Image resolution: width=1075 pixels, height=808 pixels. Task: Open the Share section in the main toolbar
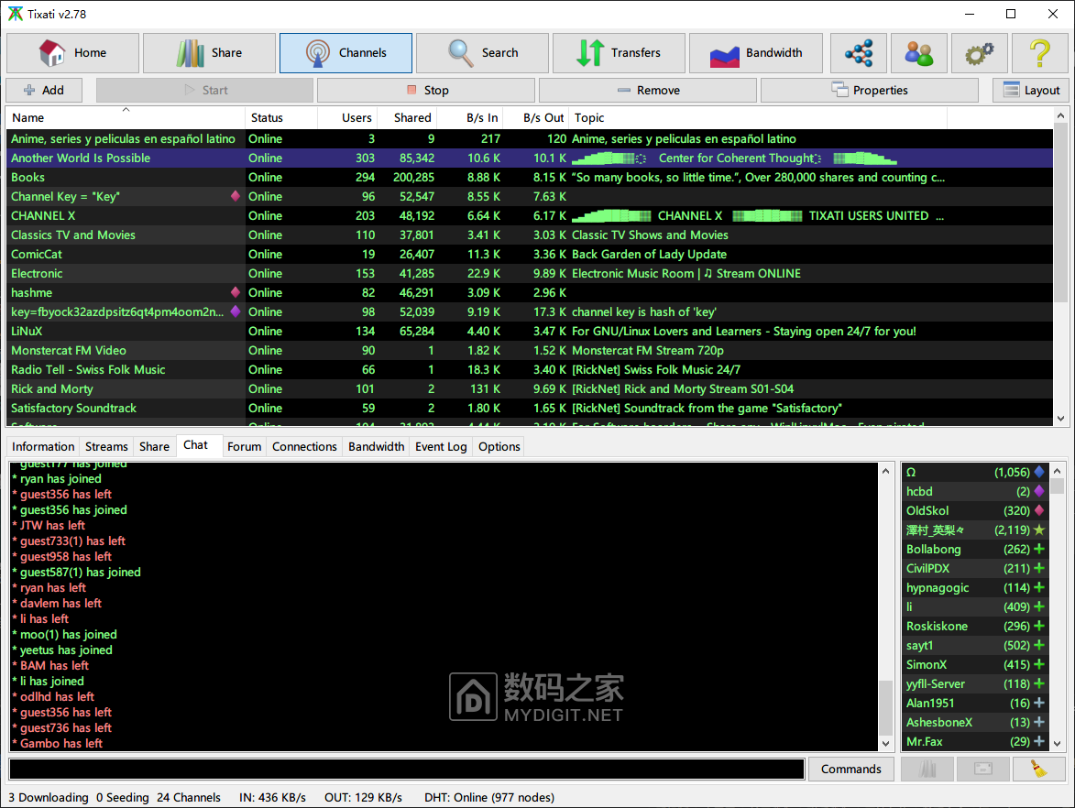coord(209,53)
